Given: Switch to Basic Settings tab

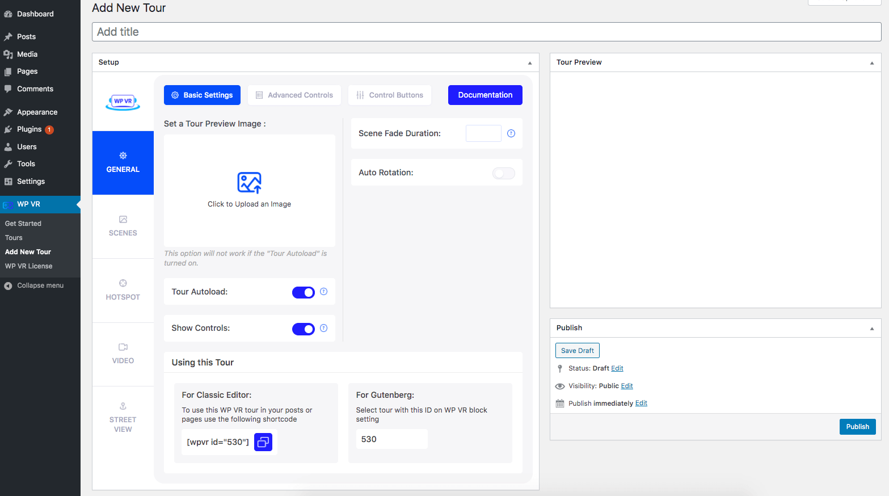Looking at the screenshot, I should (x=202, y=95).
